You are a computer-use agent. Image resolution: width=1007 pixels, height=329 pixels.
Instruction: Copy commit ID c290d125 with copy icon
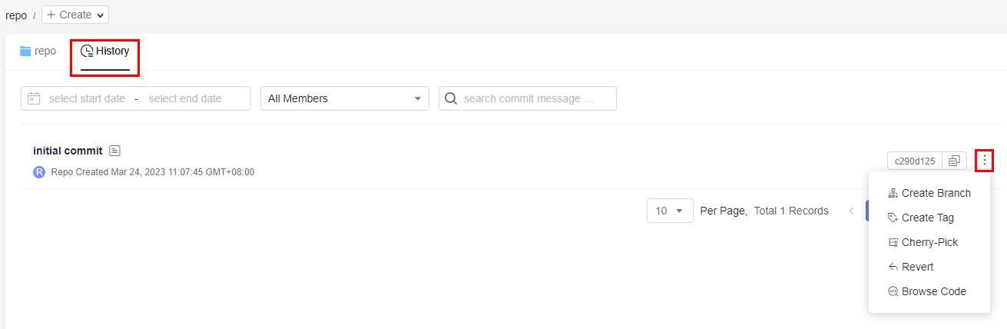[954, 161]
